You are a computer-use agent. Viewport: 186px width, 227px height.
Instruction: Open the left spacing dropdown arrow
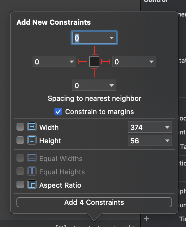(72, 62)
